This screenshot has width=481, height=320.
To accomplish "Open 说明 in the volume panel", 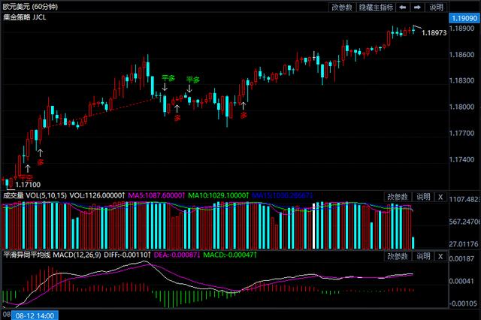I will (x=423, y=197).
